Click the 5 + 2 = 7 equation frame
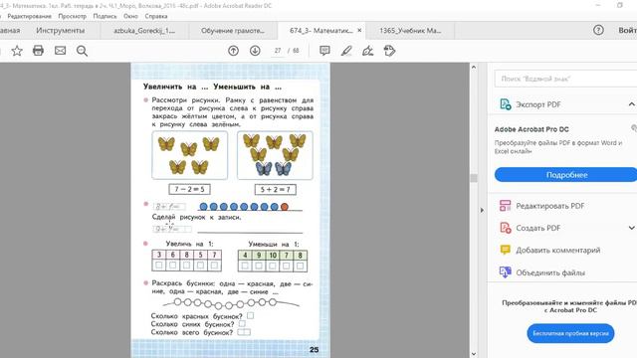 click(276, 189)
